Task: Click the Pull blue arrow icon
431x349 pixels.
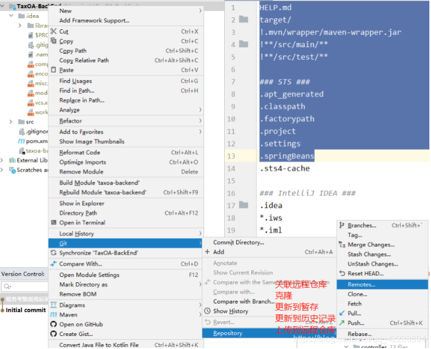Action: pos(342,313)
